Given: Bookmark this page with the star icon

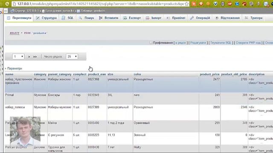Looking at the screenshot, I should (x=187, y=4).
